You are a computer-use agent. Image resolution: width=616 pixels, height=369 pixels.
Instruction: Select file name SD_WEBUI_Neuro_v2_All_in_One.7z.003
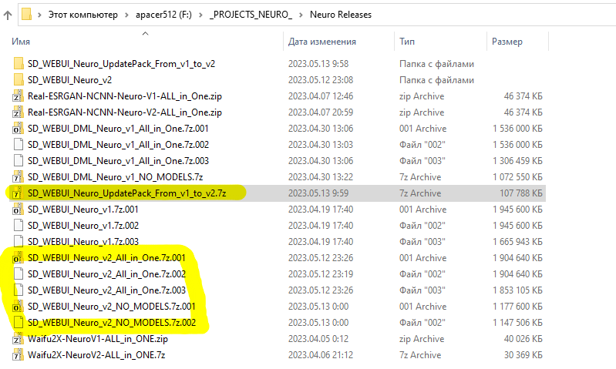coord(106,290)
